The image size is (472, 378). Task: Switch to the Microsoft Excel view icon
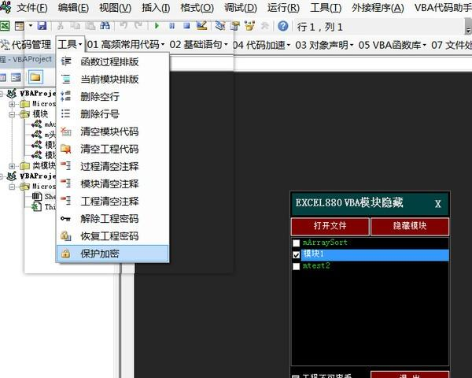tap(6, 26)
